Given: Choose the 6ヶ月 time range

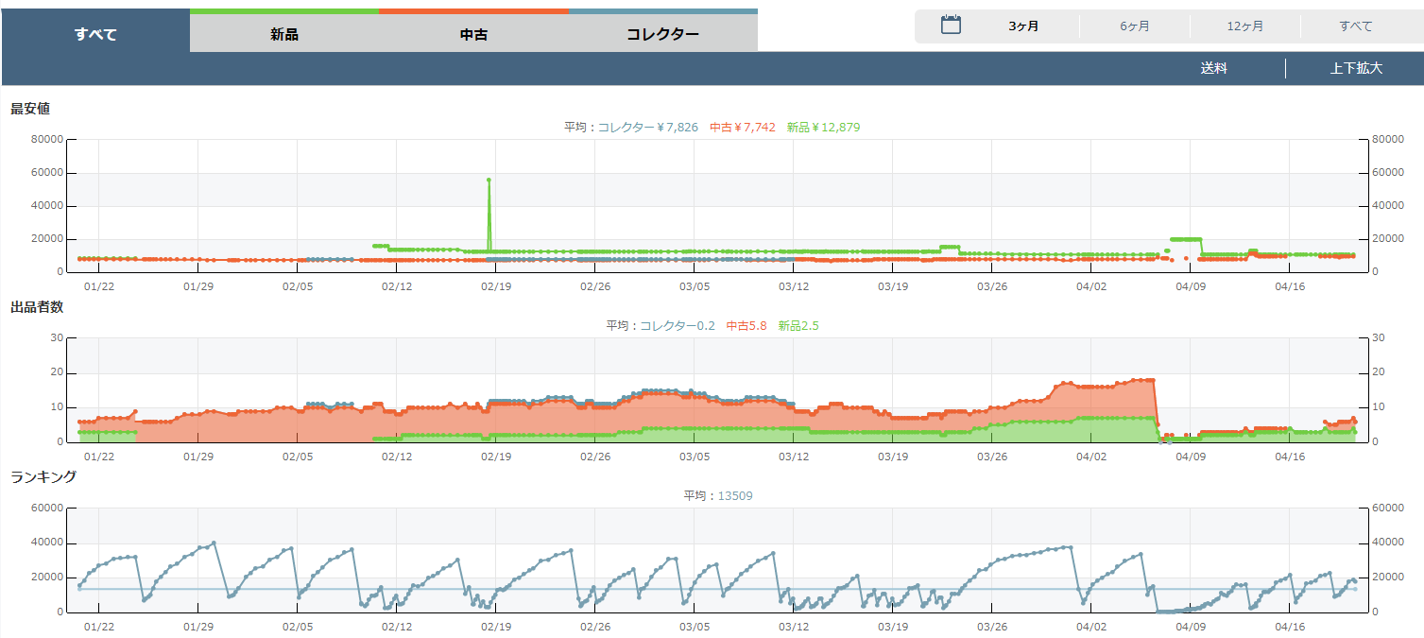Looking at the screenshot, I should coord(1135,26).
